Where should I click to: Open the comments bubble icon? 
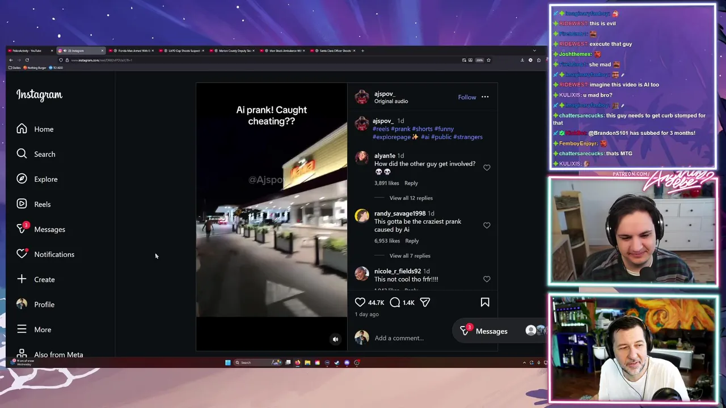point(395,303)
